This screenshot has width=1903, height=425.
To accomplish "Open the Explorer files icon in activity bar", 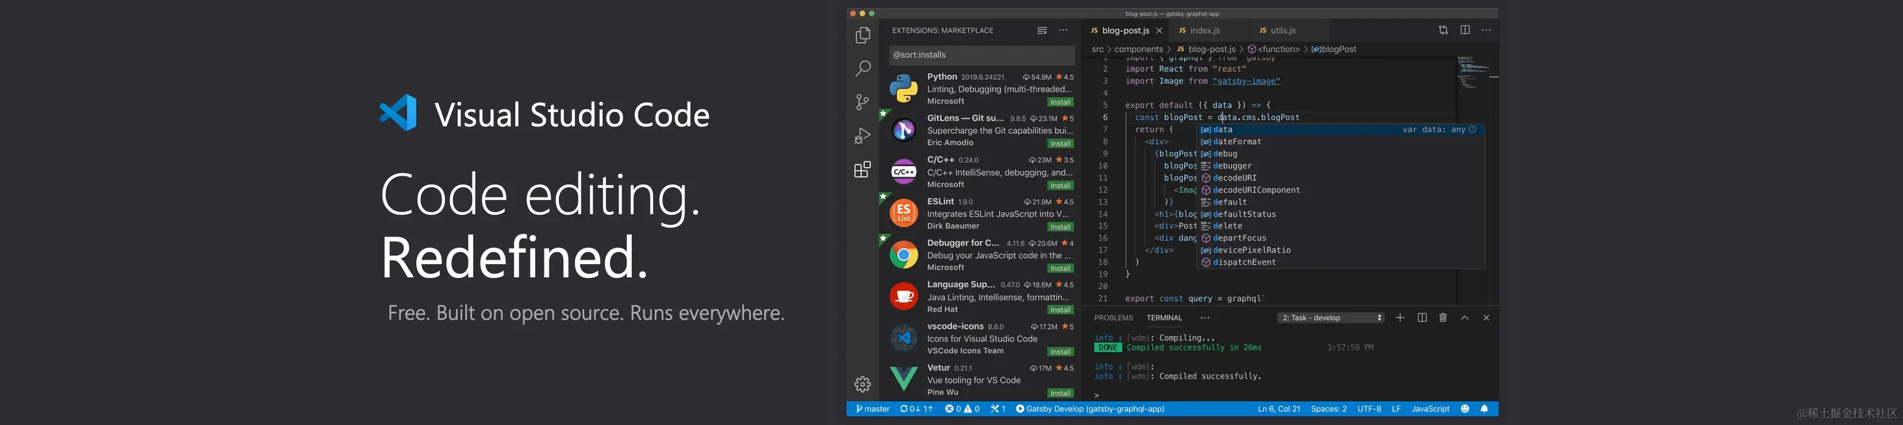I will click(862, 35).
